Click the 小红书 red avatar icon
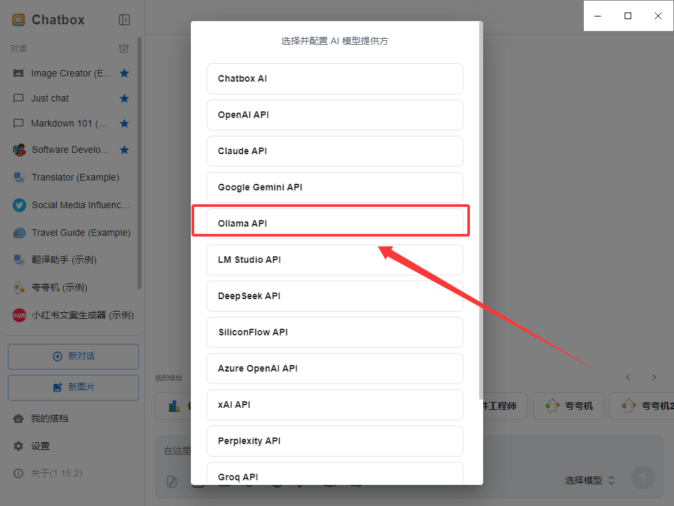 [19, 316]
